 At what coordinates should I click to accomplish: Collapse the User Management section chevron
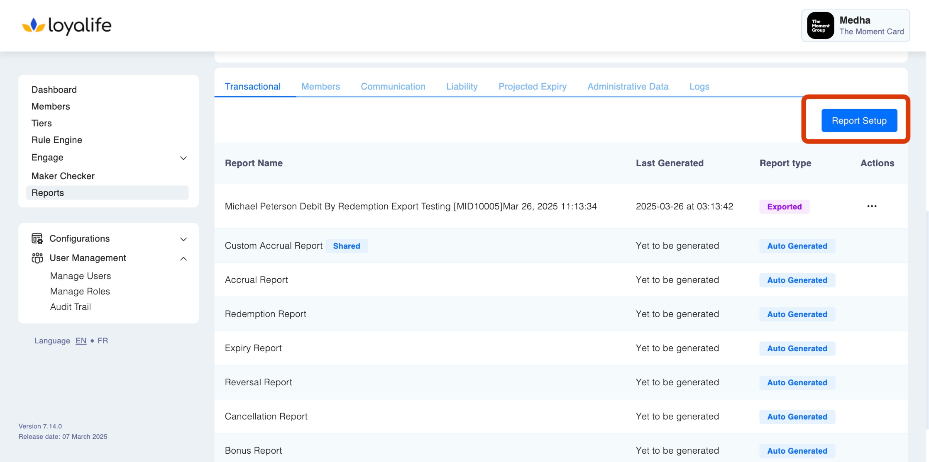tap(183, 258)
